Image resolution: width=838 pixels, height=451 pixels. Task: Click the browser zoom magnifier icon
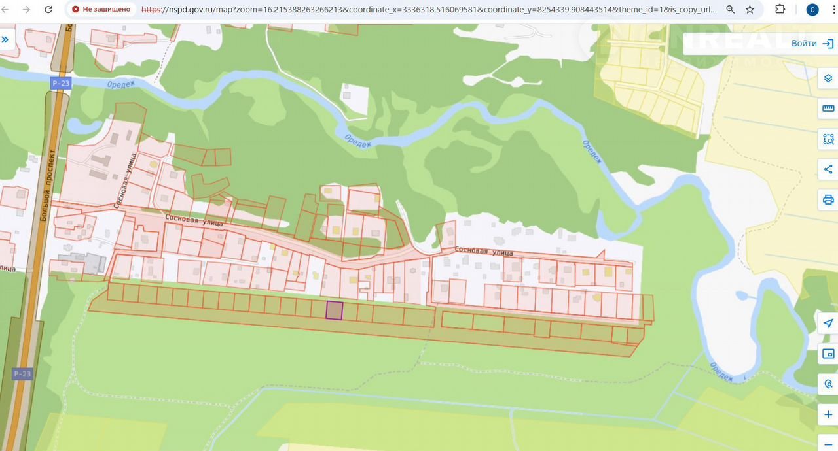click(x=731, y=10)
